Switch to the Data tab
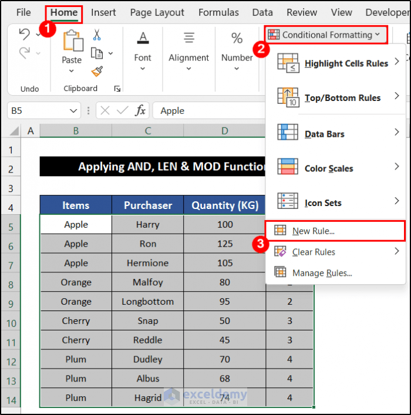The width and height of the screenshot is (411, 415). (262, 12)
